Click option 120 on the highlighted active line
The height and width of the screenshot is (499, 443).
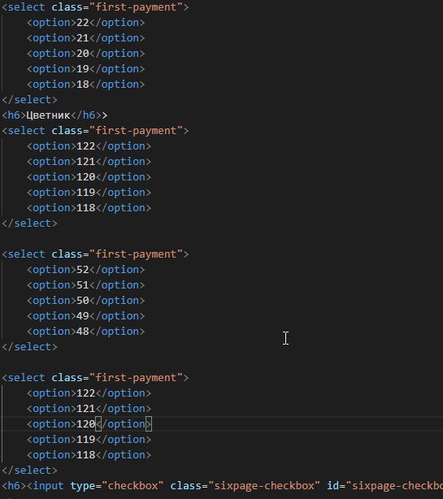point(86,424)
